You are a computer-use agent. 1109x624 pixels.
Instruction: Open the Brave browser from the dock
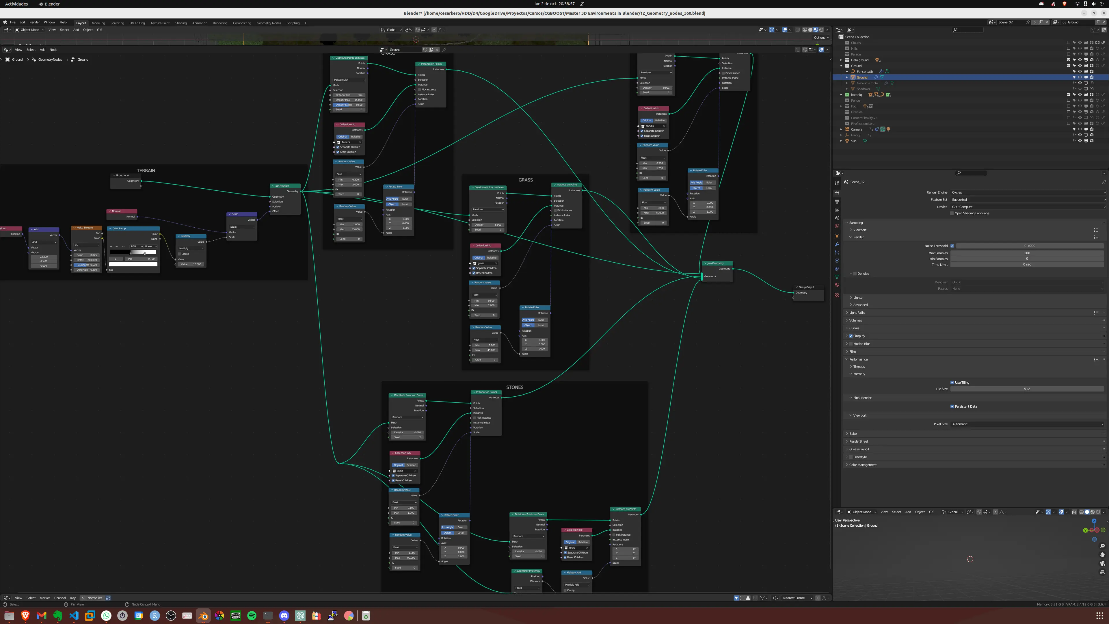click(x=25, y=616)
